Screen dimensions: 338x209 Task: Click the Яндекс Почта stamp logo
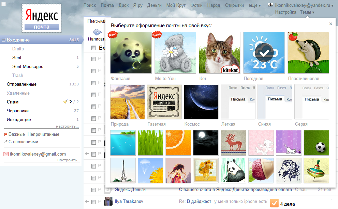click(42, 18)
